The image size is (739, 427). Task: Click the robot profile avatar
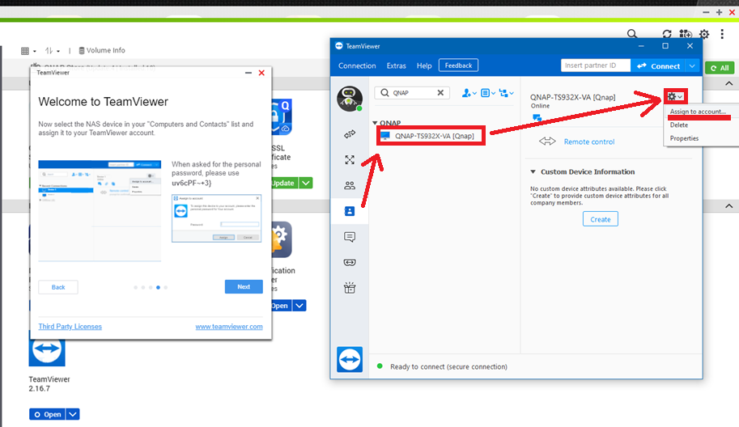(349, 98)
